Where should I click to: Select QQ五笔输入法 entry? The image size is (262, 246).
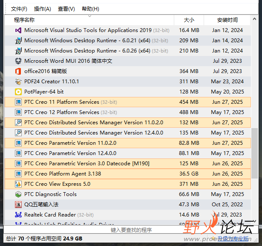point(128,205)
